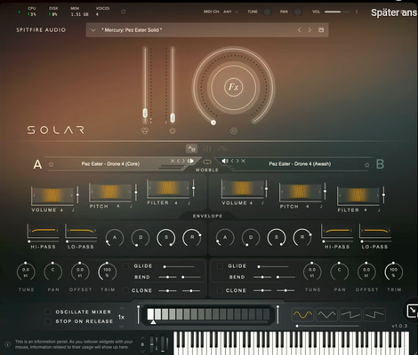Image resolution: width=418 pixels, height=355 pixels.
Task: Click the link icon above Wobble
Action: (x=207, y=162)
